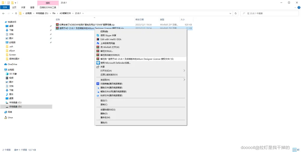Go up one folder level arrow
This screenshot has width=301, height=152.
click(16, 13)
